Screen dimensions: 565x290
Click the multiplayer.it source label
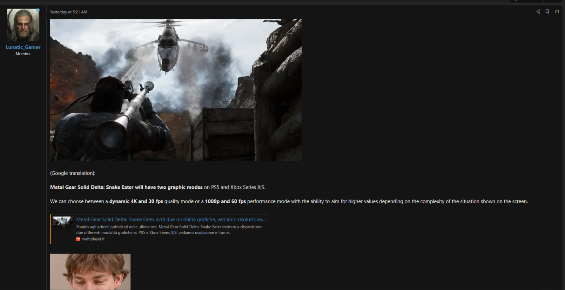coord(93,239)
